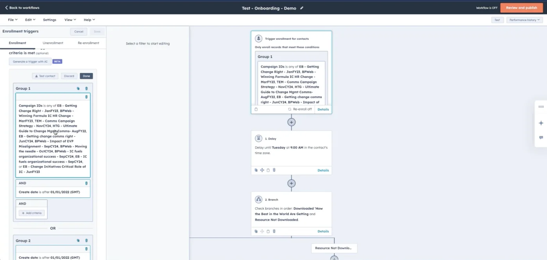This screenshot has height=260, width=547.
Task: Open grid view icon on right sidebar
Action: pyautogui.click(x=541, y=107)
